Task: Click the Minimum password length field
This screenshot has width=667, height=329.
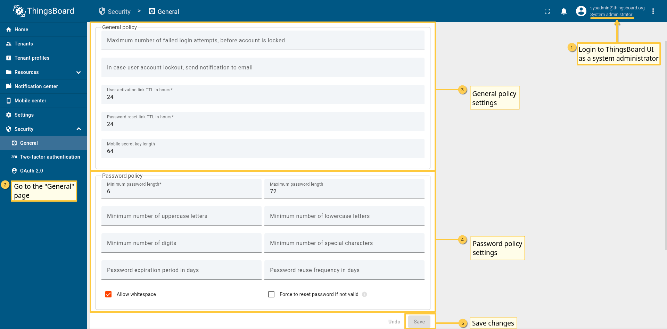Action: [181, 191]
